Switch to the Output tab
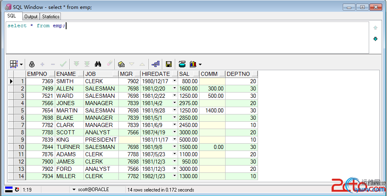Viewport: 387px width, 196px height. [31, 17]
